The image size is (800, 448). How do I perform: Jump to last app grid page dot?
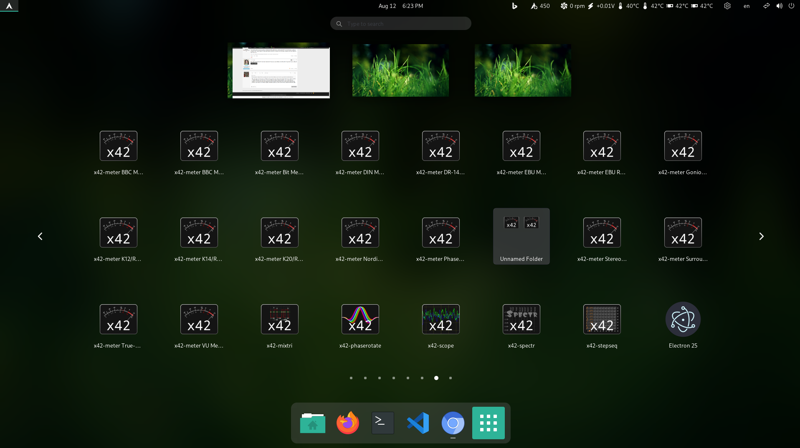pos(451,378)
